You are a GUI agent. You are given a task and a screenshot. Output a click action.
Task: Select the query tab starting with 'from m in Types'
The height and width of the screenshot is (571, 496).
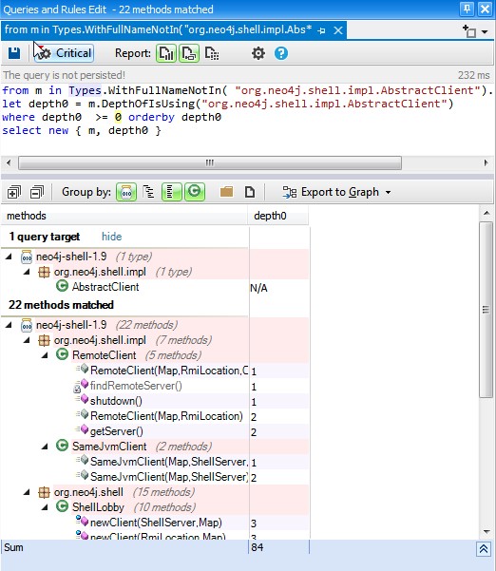[158, 29]
